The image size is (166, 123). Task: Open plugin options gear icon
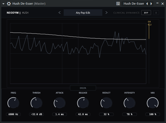9,4
